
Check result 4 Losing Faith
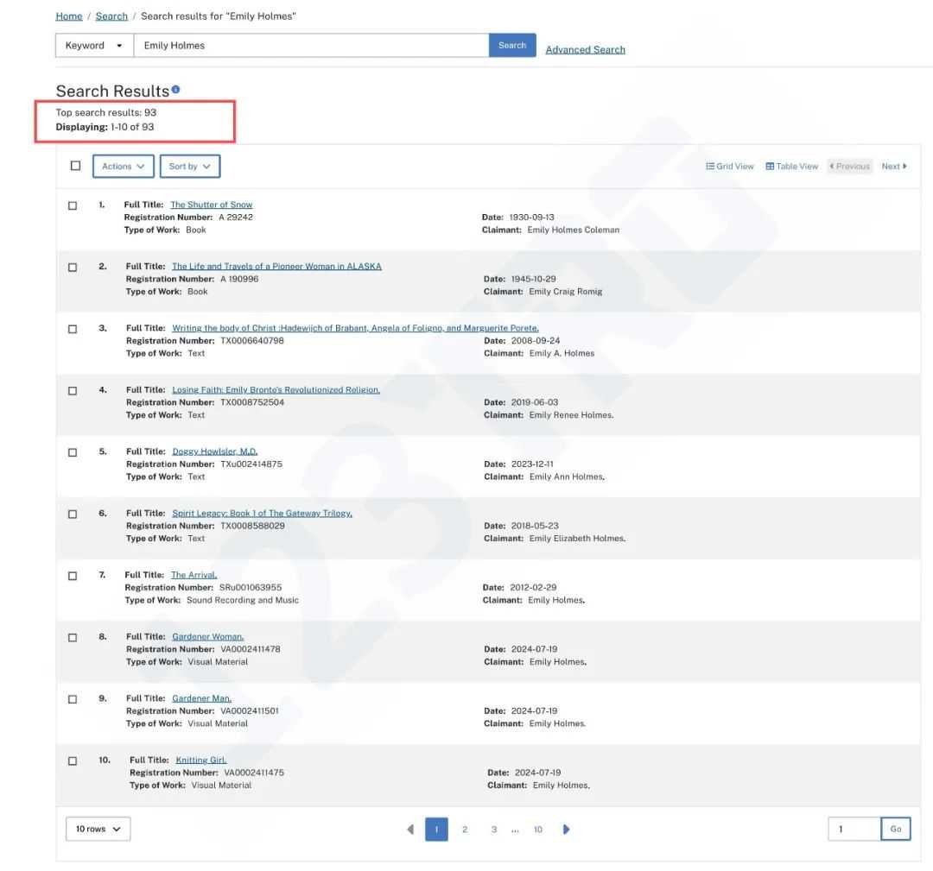tap(73, 391)
